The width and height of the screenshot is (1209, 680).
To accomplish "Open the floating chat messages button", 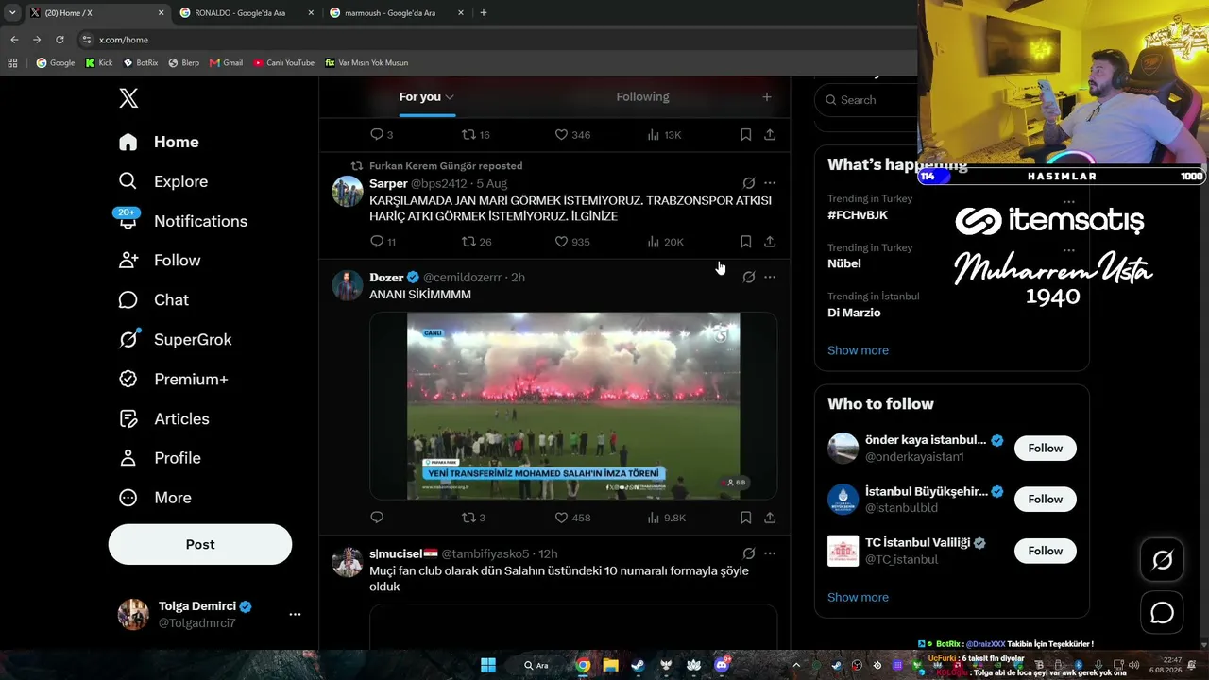I will (1162, 613).
